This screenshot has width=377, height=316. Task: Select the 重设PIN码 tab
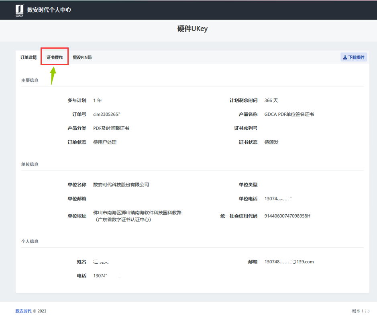[82, 57]
